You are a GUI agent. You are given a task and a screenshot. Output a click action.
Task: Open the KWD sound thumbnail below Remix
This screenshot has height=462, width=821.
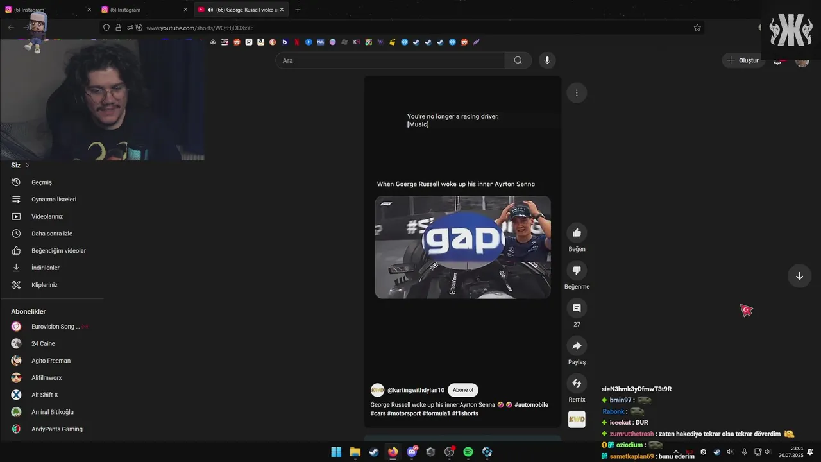click(x=577, y=420)
